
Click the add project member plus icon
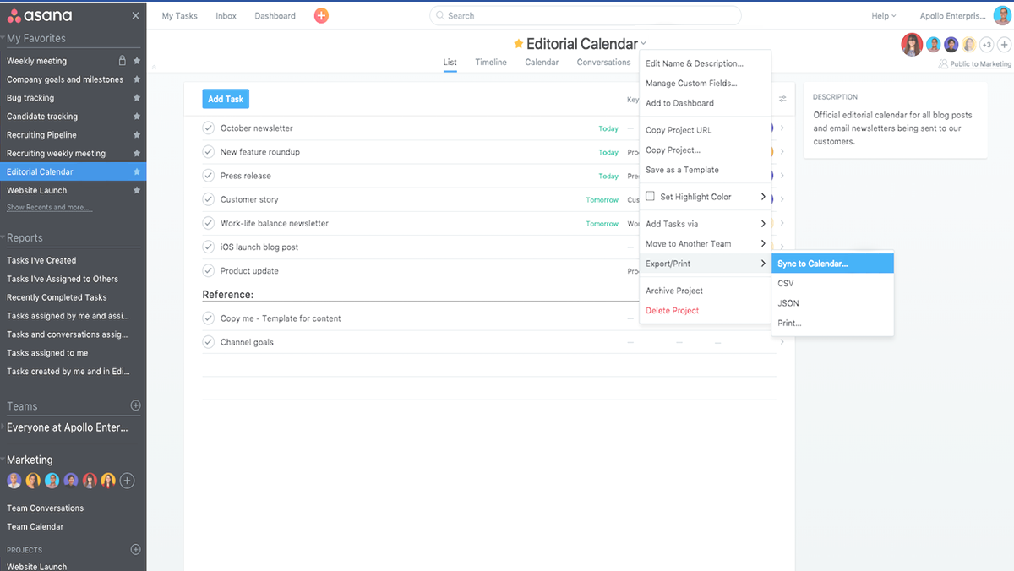click(1004, 45)
